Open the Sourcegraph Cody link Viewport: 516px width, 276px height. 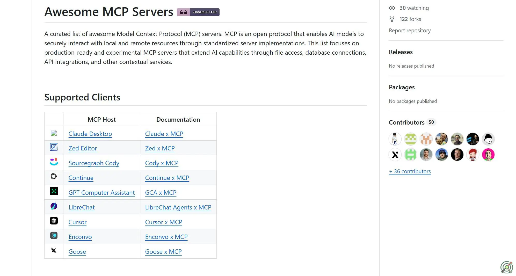(x=94, y=163)
